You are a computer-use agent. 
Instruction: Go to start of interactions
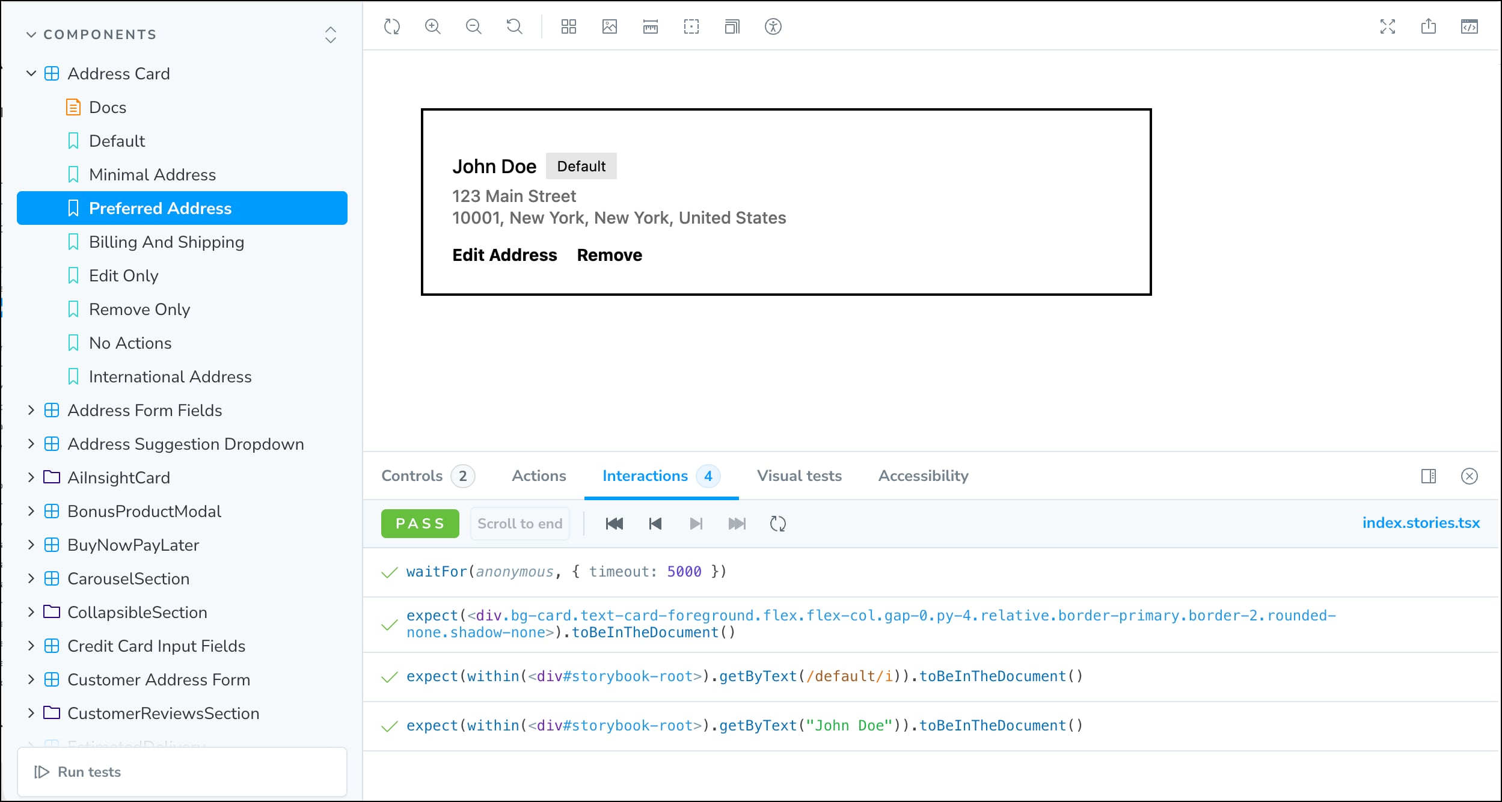click(615, 524)
